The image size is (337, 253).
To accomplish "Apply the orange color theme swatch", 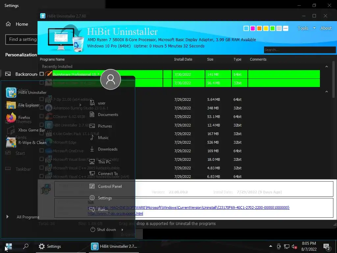I will (x=259, y=28).
